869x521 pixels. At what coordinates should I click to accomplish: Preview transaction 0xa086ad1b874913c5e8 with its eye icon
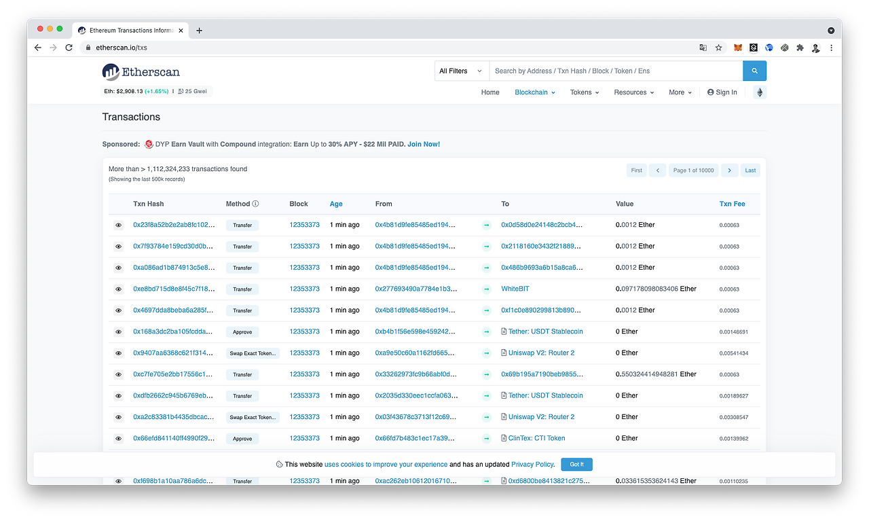click(118, 268)
